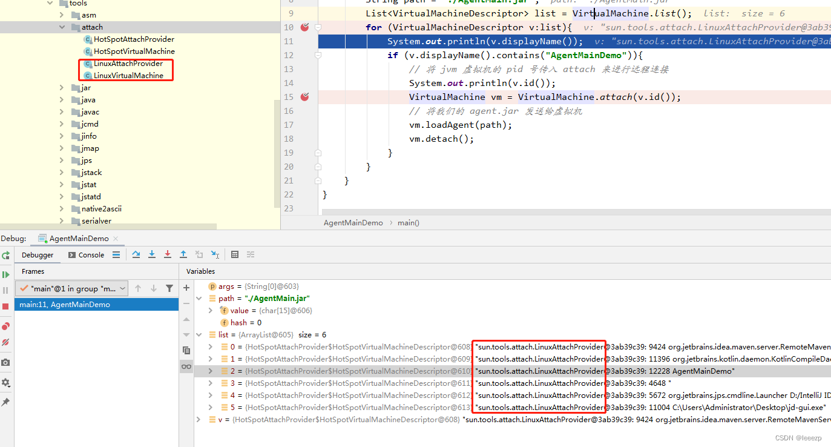The height and width of the screenshot is (447, 831).
Task: Click Step Into blue down arrow
Action: pyautogui.click(x=152, y=255)
